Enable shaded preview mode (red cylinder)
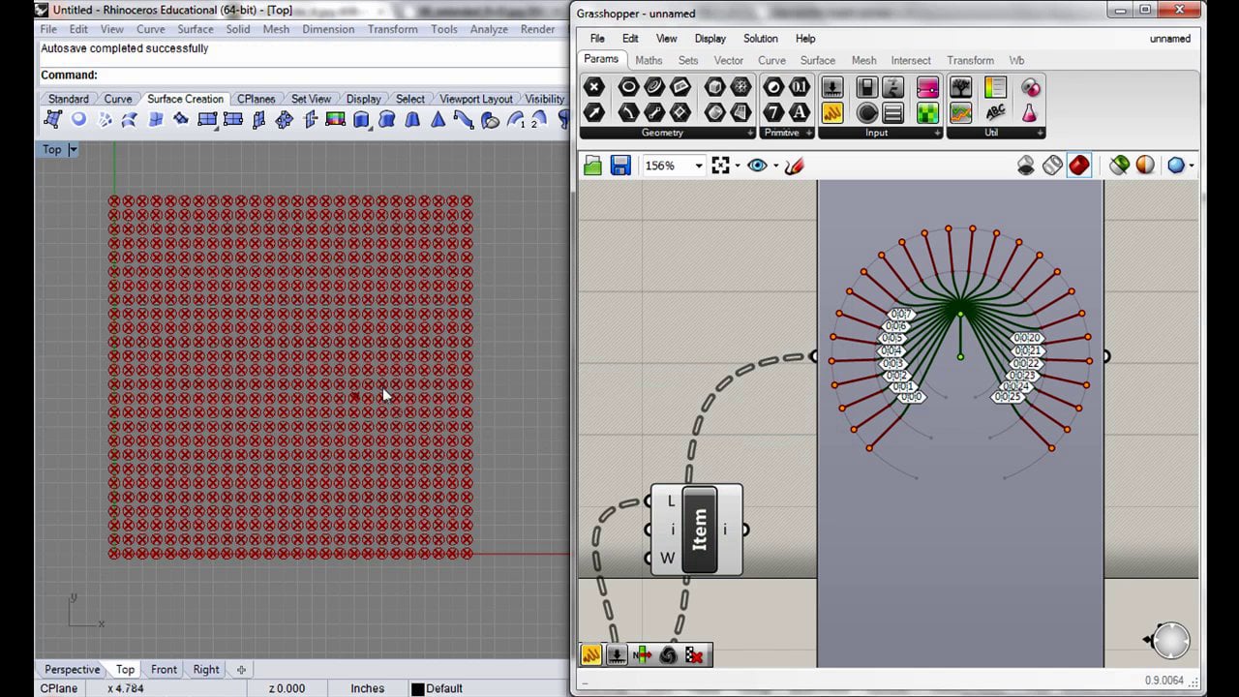The image size is (1239, 697). click(x=1079, y=166)
